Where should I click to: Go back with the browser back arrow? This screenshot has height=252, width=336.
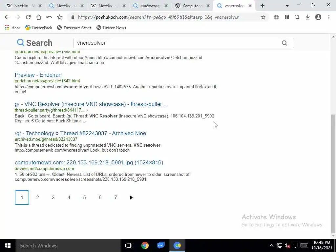pos(7,17)
